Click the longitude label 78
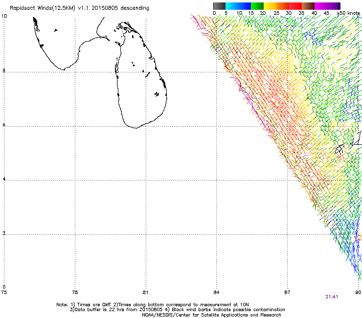This screenshot has height=318, width=362. pyautogui.click(x=75, y=293)
